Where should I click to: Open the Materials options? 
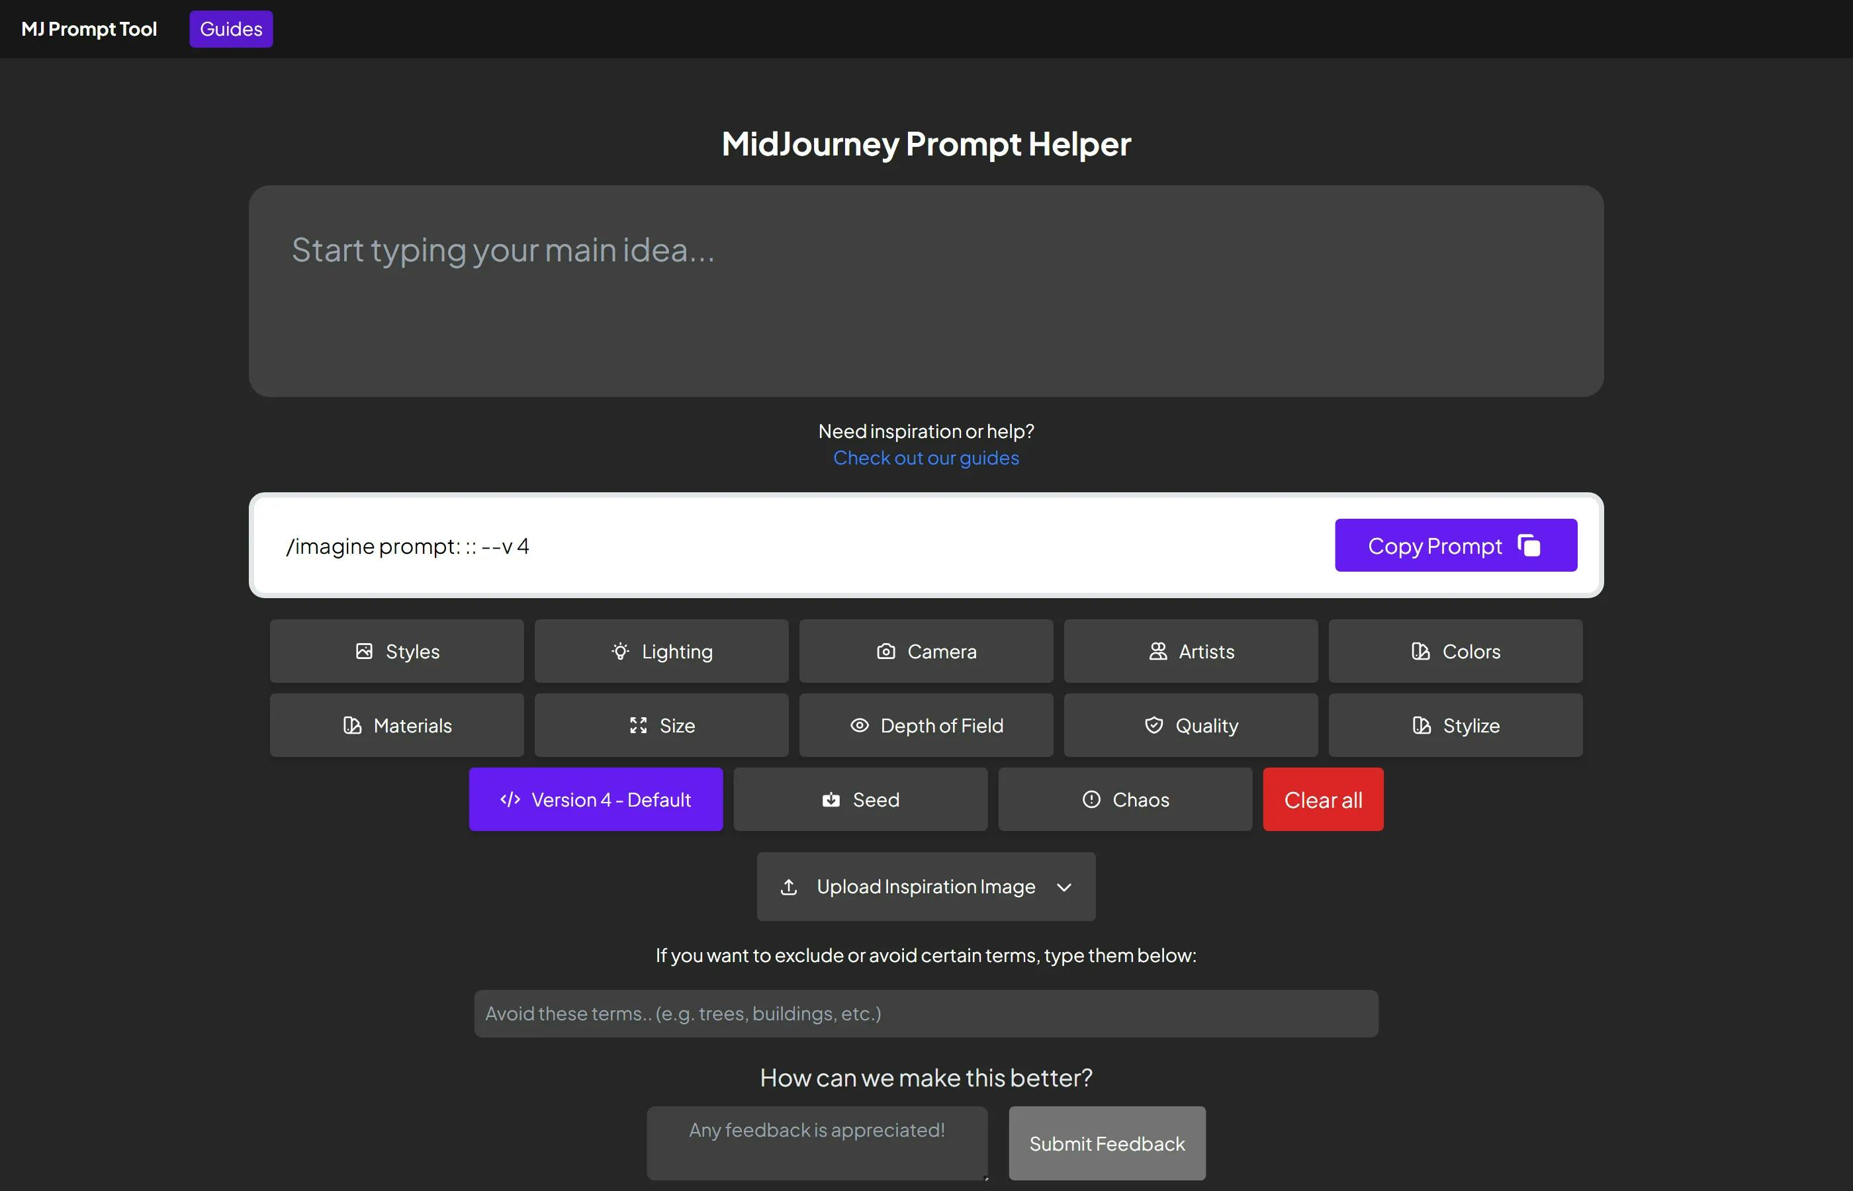[x=396, y=725]
